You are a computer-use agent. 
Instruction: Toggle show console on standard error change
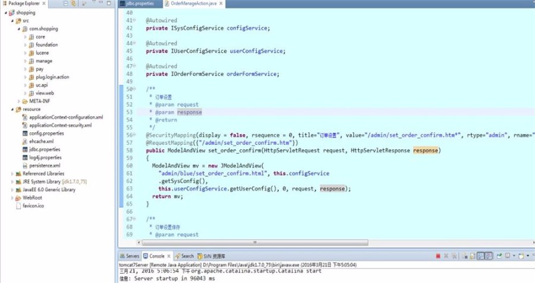489,256
